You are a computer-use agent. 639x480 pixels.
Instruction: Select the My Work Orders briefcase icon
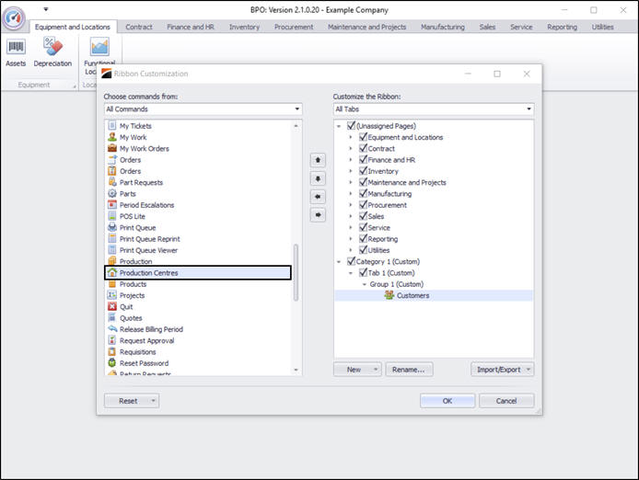(112, 148)
